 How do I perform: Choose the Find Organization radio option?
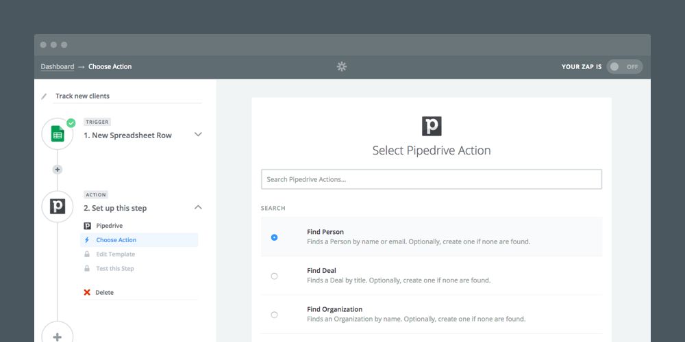click(x=274, y=315)
